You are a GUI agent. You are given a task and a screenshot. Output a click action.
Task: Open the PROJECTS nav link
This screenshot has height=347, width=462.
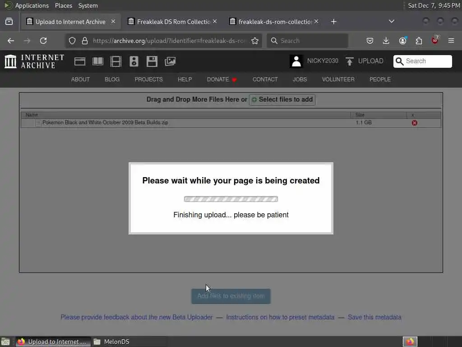148,80
